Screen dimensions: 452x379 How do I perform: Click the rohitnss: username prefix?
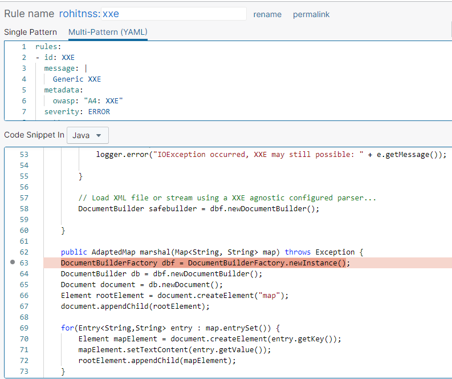(80, 14)
